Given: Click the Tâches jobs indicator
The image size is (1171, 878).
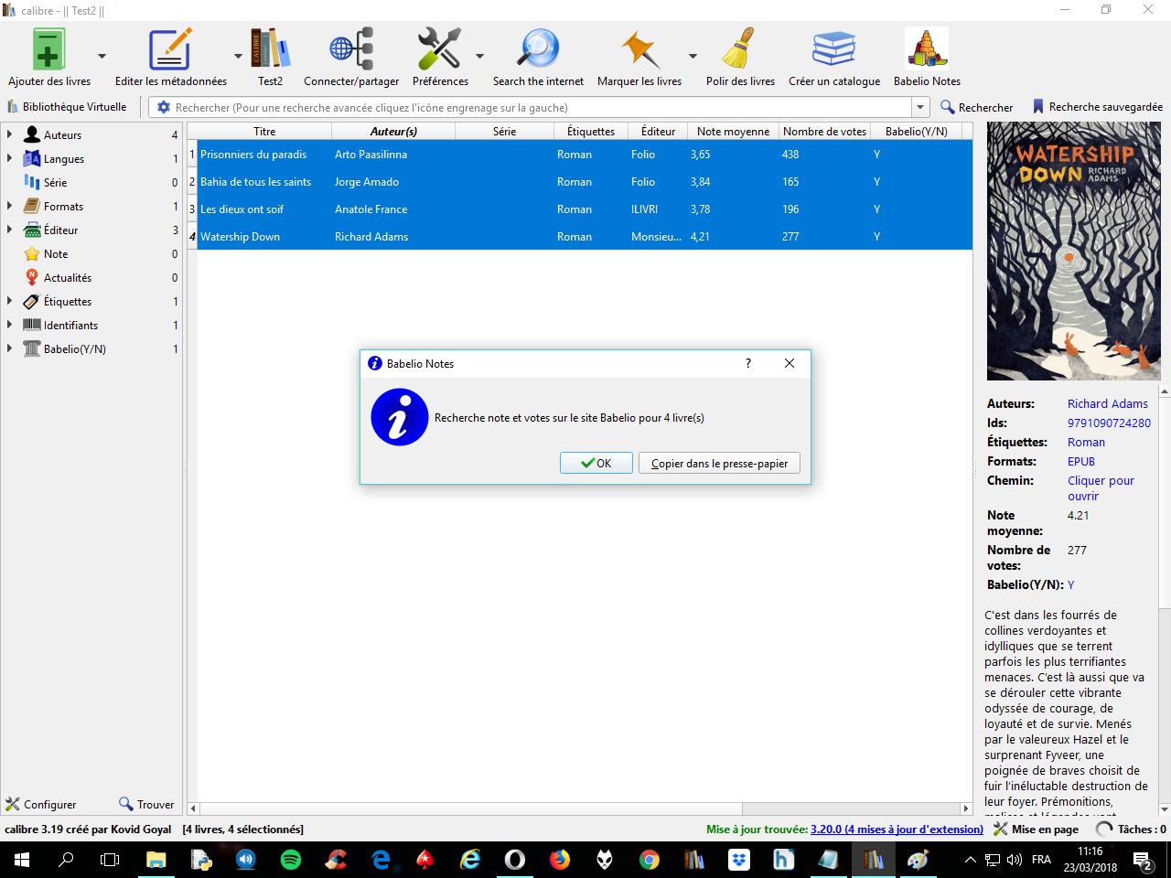Looking at the screenshot, I should (1132, 830).
